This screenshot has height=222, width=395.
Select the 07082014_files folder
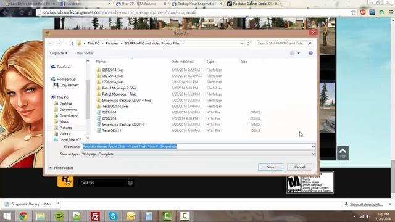(112, 82)
